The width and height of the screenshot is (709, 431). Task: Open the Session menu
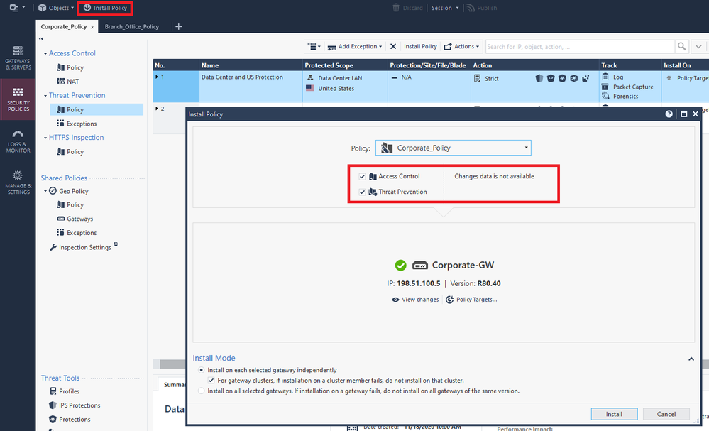445,8
